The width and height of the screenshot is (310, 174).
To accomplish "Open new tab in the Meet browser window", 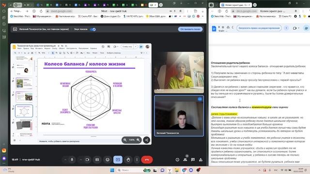I will pyautogui.click(x=161, y=5).
